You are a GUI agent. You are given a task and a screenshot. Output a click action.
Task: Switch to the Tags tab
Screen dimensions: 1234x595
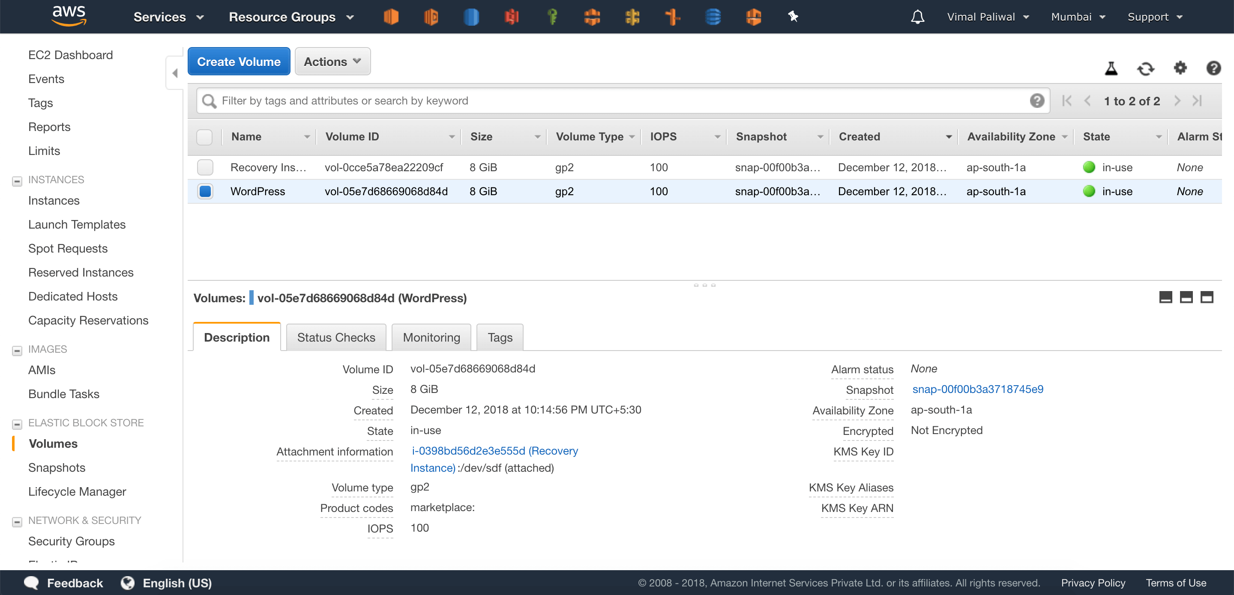click(500, 337)
